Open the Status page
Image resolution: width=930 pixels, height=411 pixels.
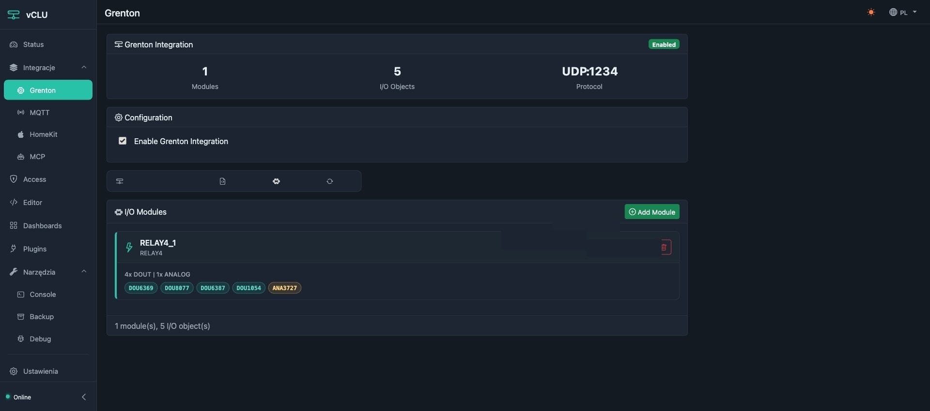48,44
